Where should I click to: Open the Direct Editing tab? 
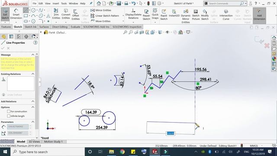click(x=60, y=27)
